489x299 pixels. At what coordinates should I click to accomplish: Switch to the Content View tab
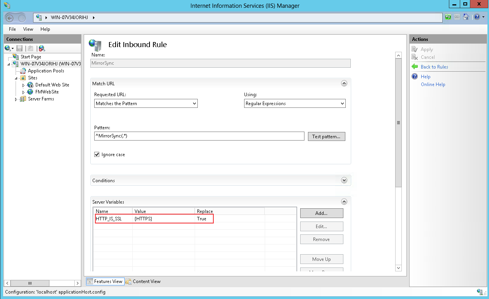point(143,281)
